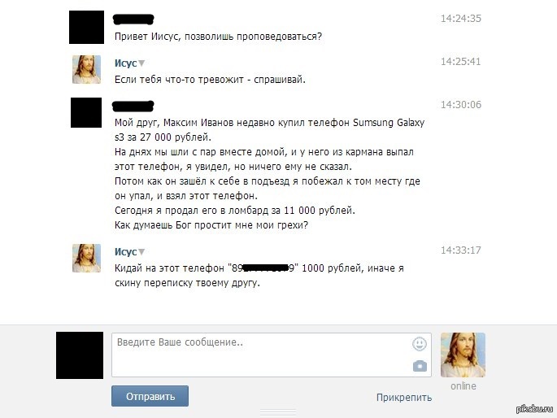View Jesus avatar beside 14:25:41 message

pos(86,69)
